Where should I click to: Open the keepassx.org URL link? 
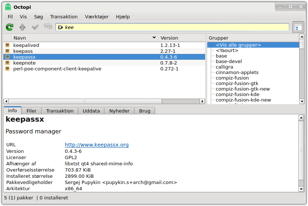click(97, 145)
